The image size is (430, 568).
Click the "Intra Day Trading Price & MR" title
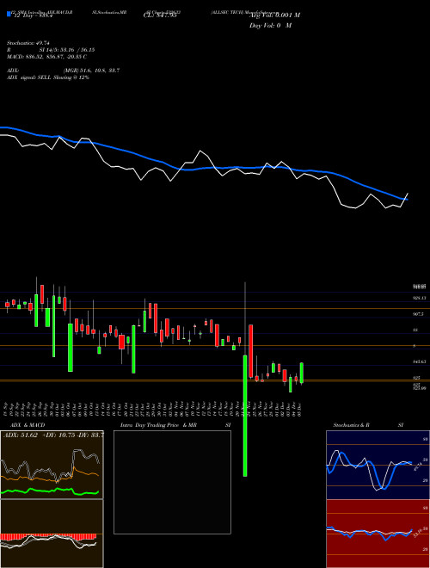(159, 425)
